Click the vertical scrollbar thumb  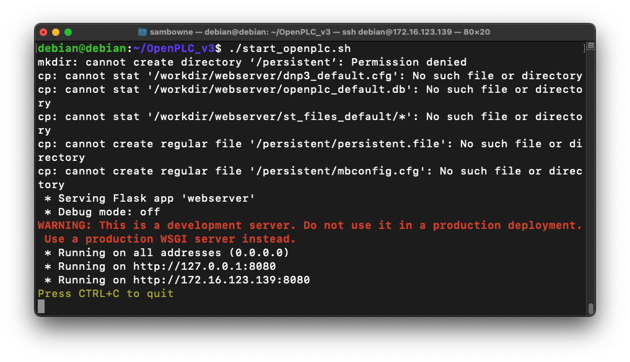point(590,308)
